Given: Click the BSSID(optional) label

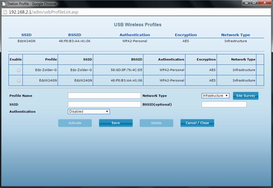Looking at the screenshot, I should [x=157, y=104].
